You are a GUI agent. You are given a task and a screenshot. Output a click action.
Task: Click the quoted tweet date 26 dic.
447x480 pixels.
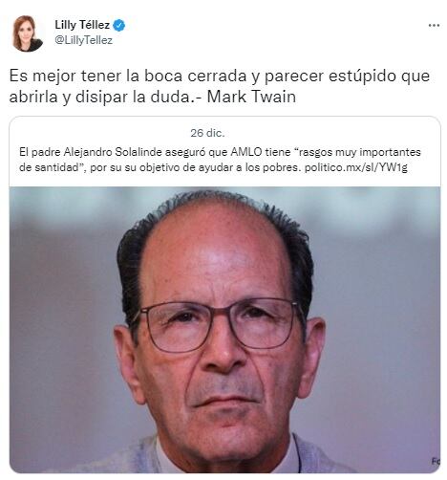pos(207,133)
